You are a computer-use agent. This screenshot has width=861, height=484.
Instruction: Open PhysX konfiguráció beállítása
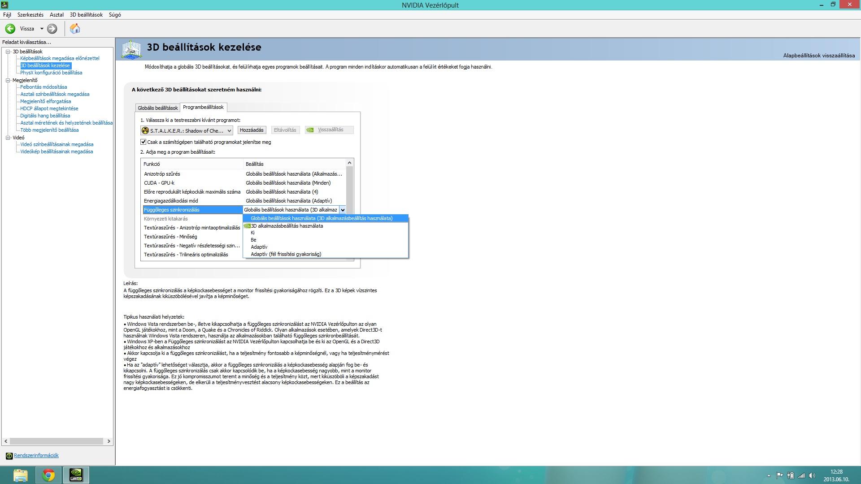tap(51, 73)
